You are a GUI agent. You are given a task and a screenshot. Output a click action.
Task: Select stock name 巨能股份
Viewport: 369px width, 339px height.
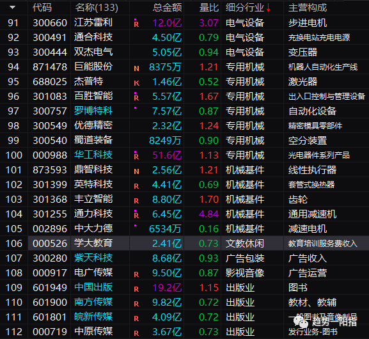pyautogui.click(x=93, y=67)
